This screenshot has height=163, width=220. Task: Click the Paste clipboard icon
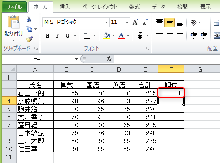coord(14,22)
